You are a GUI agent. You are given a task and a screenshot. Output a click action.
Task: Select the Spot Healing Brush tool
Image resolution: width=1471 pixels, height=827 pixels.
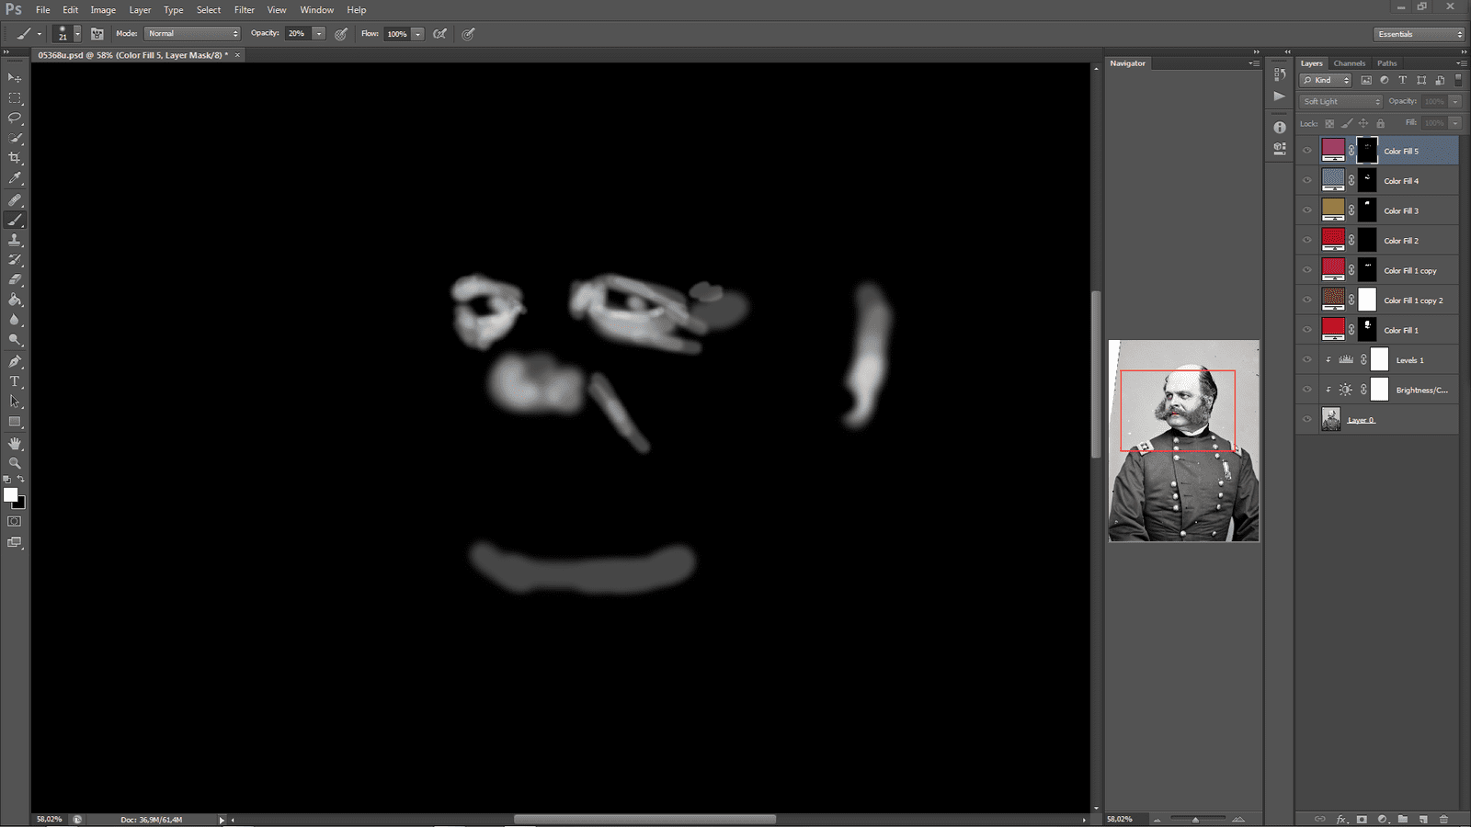click(x=15, y=199)
